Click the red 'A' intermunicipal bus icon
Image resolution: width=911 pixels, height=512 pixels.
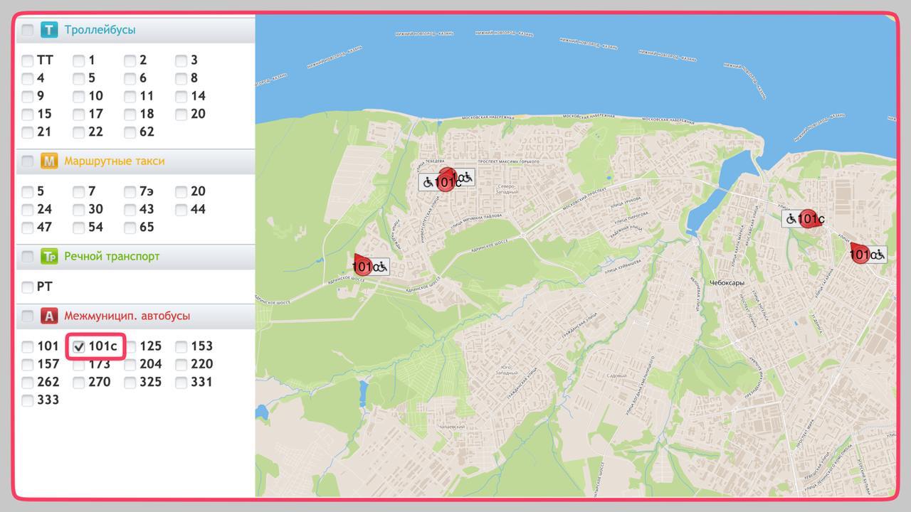coord(48,316)
